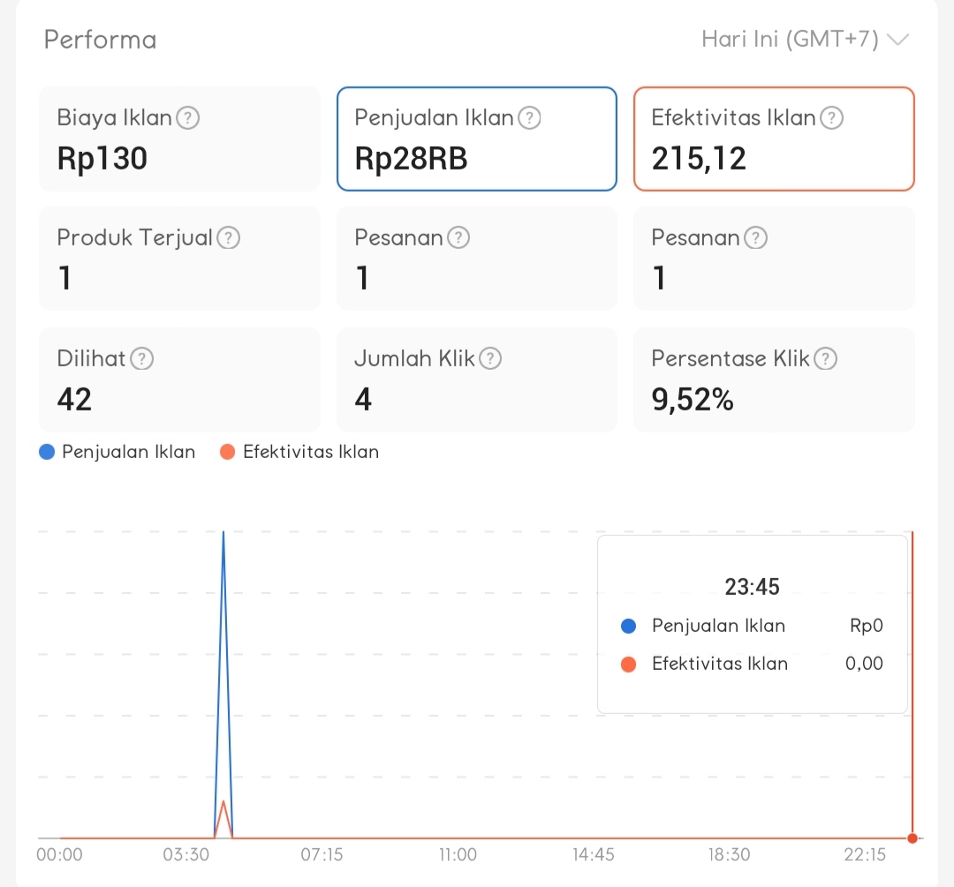Toggle the Penjualan Iklan Rp28RB card
The image size is (954, 887).
[x=477, y=139]
